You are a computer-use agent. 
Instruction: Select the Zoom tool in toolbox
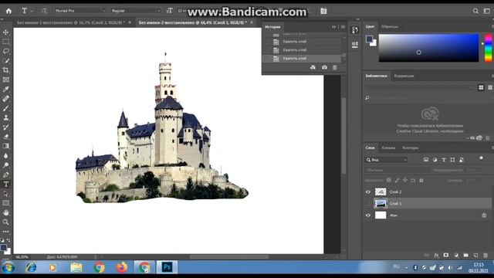click(x=5, y=222)
